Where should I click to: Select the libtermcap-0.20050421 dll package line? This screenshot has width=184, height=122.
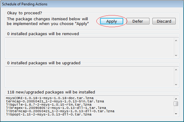[x=60, y=111]
